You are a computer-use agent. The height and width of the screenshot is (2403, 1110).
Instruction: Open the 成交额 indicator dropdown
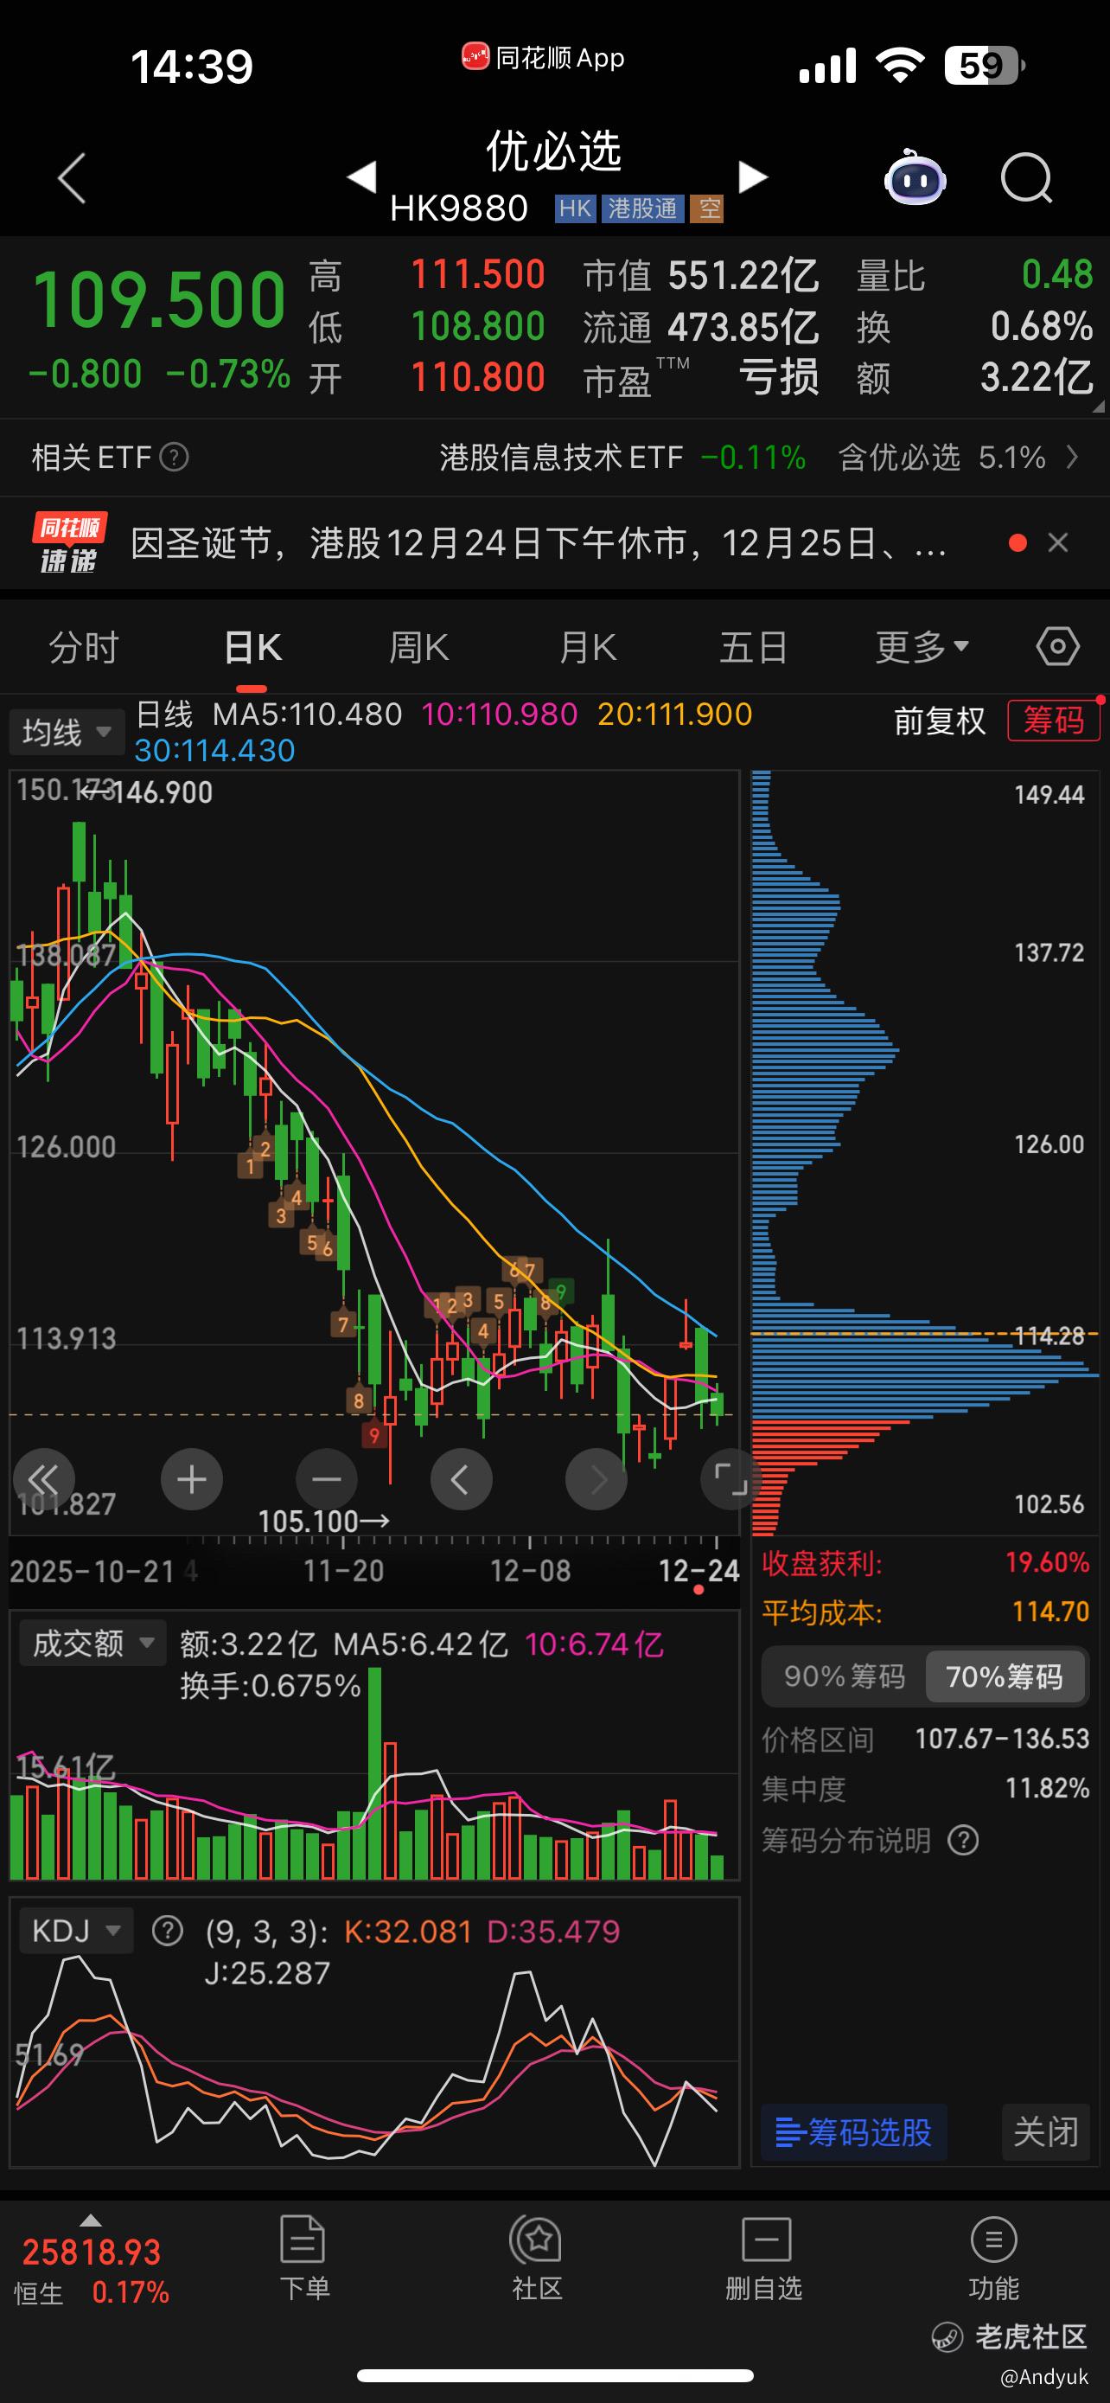point(93,1643)
